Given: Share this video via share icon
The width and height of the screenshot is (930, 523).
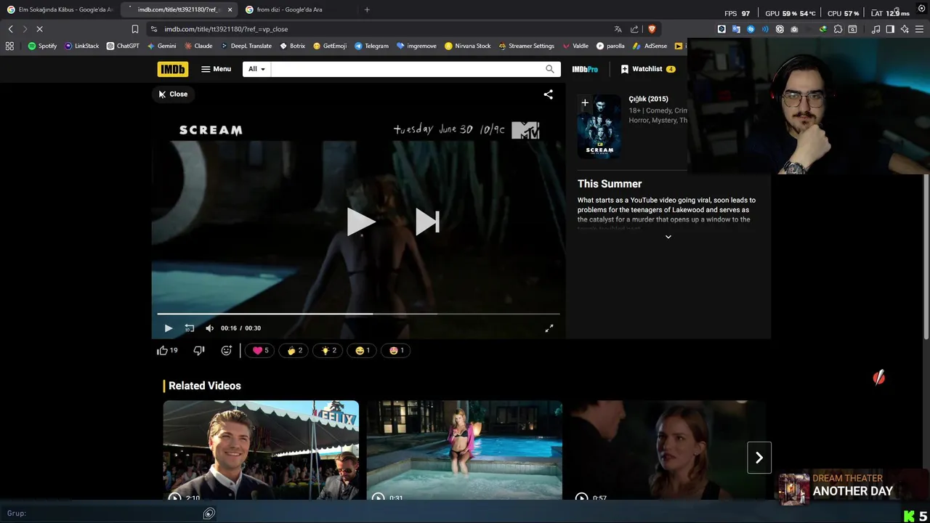Looking at the screenshot, I should pyautogui.click(x=549, y=94).
